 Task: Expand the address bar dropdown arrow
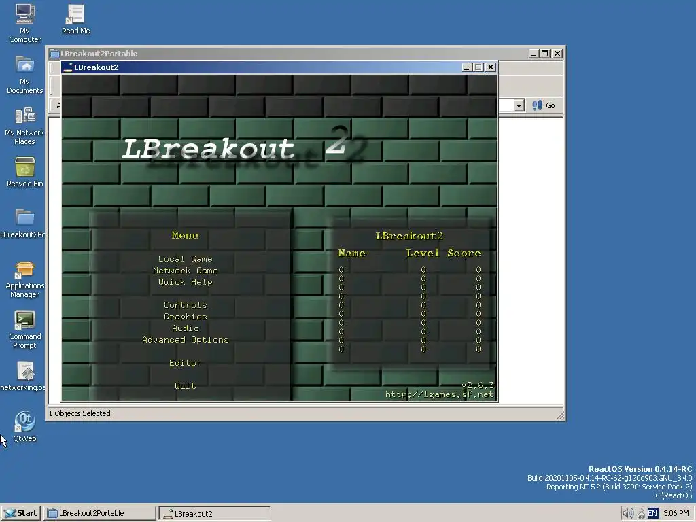click(x=519, y=105)
